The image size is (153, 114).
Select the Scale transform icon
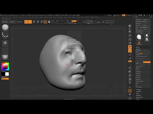(x=38, y=22)
